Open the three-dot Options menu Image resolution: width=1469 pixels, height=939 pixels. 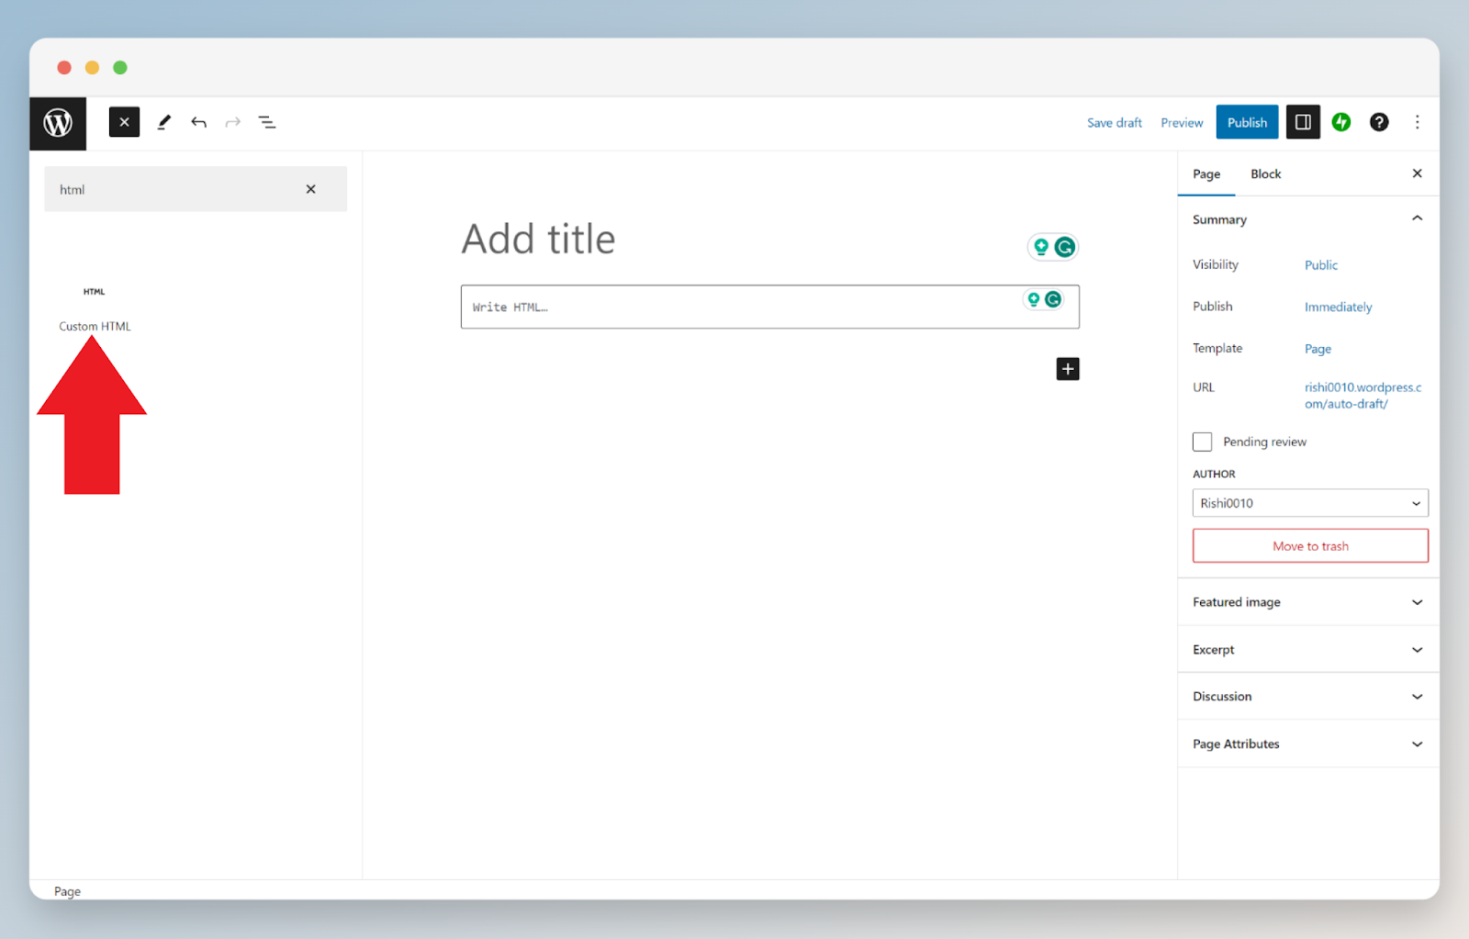[1417, 122]
